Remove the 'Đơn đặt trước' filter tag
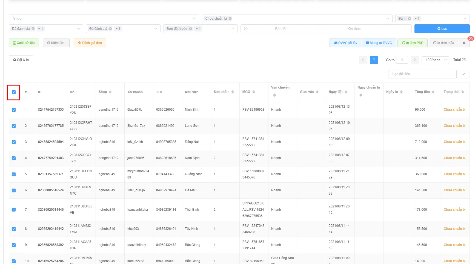Image resolution: width=475 pixels, height=264 pixels. coord(191,29)
